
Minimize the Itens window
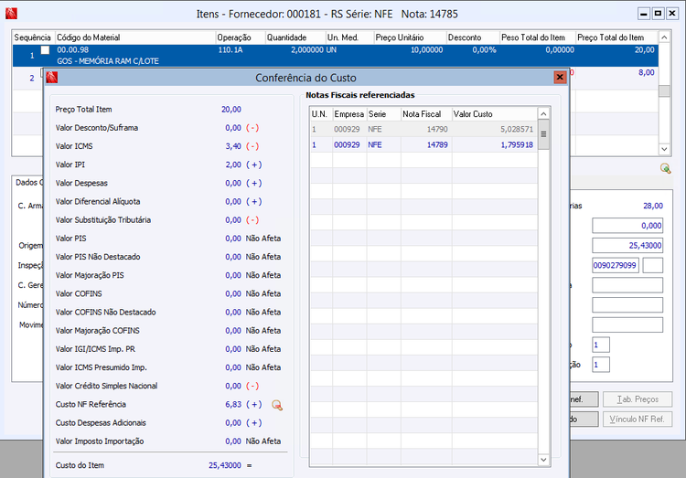644,14
